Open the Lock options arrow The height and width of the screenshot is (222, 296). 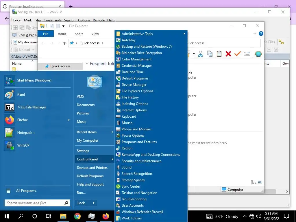tap(94, 203)
